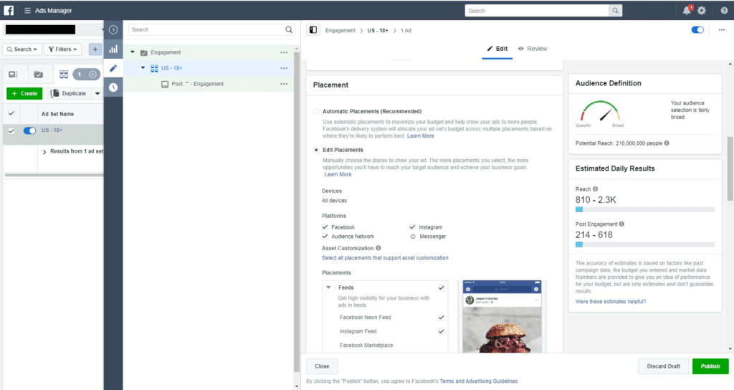Image resolution: width=734 pixels, height=390 pixels.
Task: Open the charts view icon in sidebar
Action: pos(113,49)
